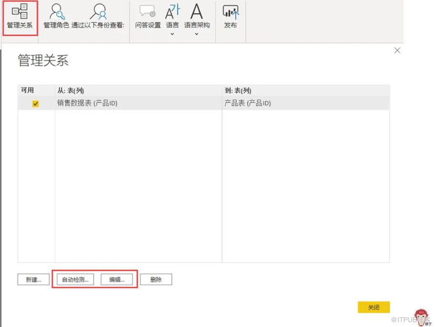Select the 销售数据表 (产品ID) relationship cell
This screenshot has height=327, width=435.
[87, 103]
